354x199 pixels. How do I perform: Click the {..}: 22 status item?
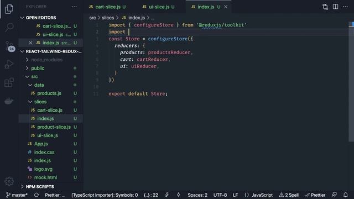151,195
